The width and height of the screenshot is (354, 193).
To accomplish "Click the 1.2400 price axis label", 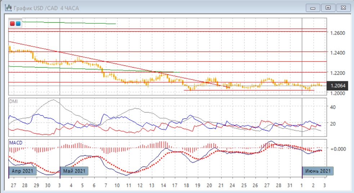I will click(337, 53).
